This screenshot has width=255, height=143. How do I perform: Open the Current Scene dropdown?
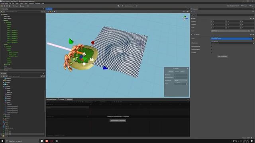(x=129, y=6)
